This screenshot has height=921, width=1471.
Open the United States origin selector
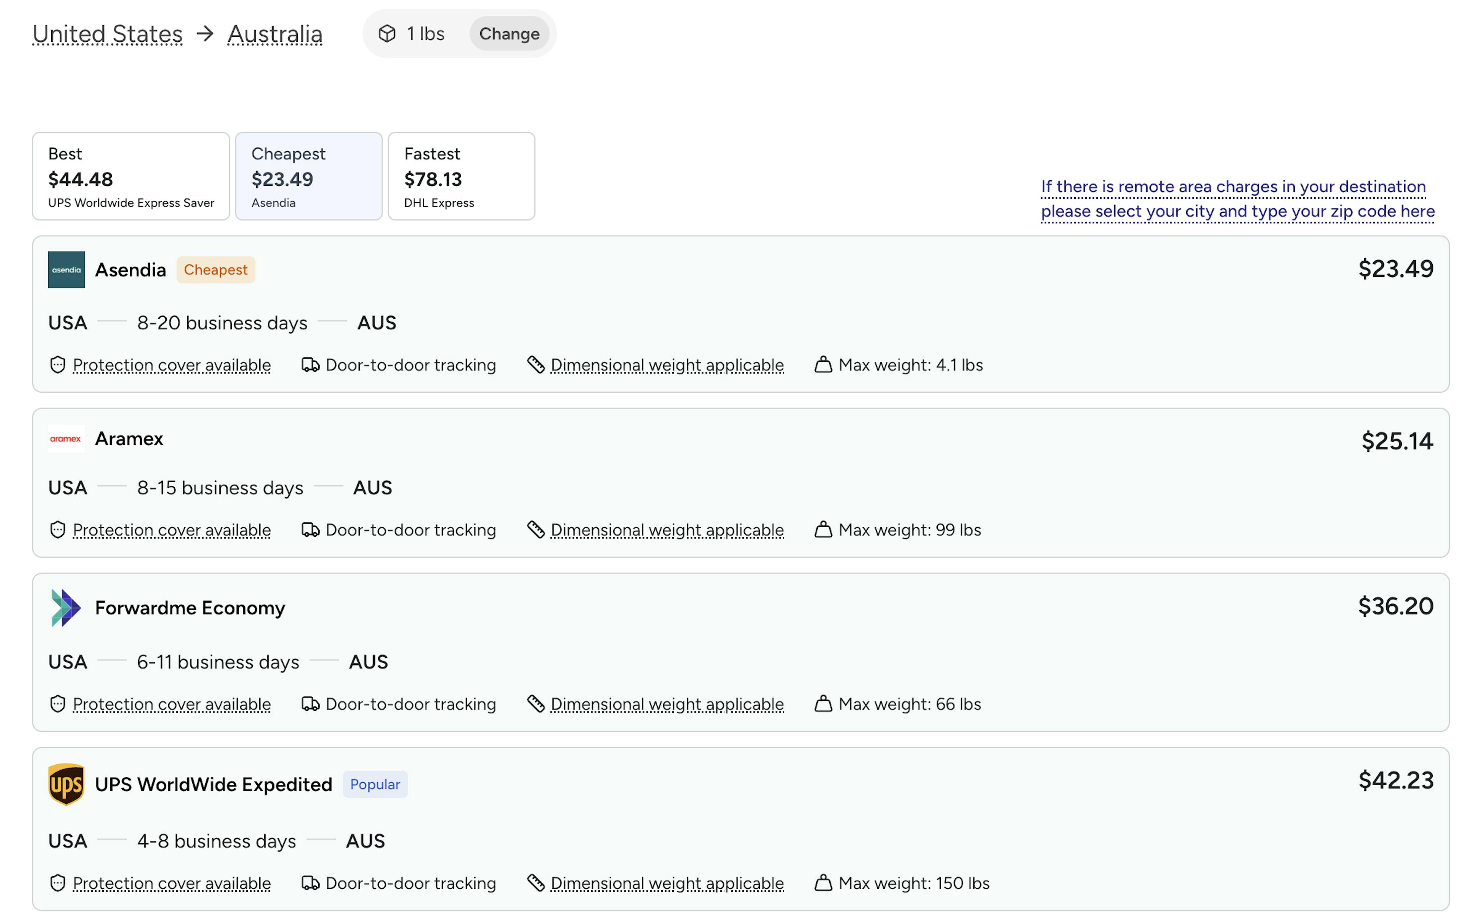[x=108, y=34]
